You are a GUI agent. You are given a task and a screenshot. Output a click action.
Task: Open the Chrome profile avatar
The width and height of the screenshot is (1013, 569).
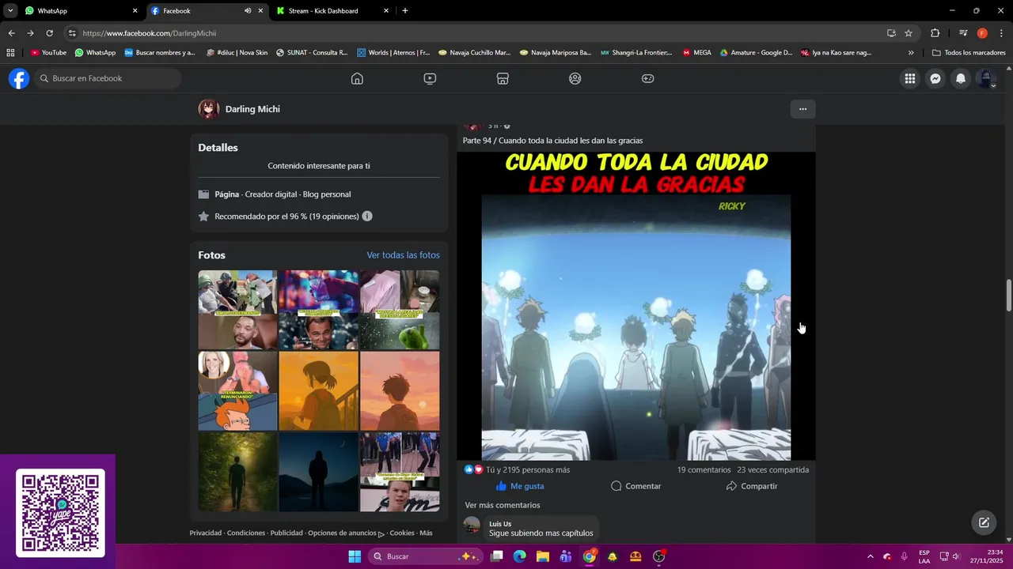tap(982, 33)
